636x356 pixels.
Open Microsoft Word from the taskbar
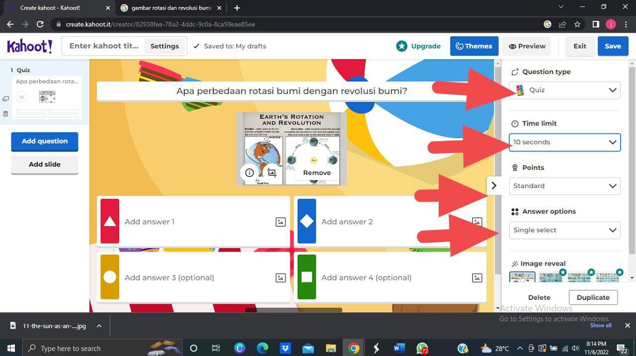point(399,348)
